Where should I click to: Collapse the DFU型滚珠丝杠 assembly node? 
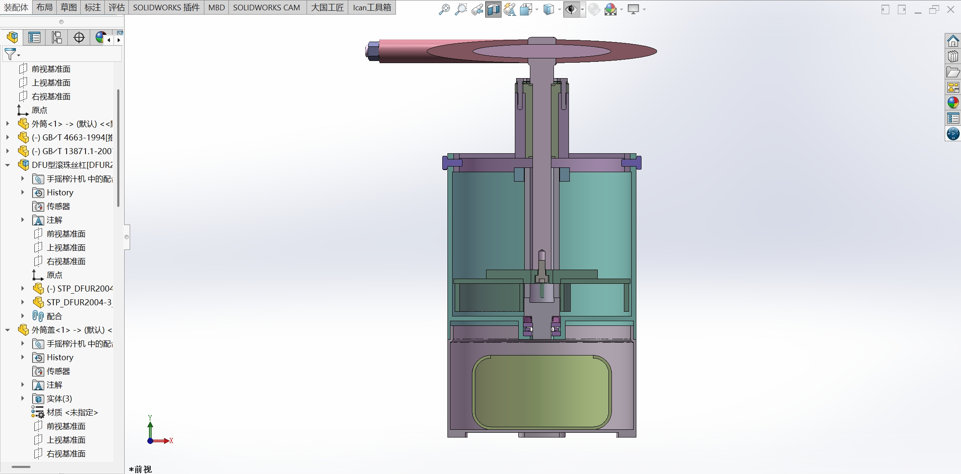click(x=8, y=165)
